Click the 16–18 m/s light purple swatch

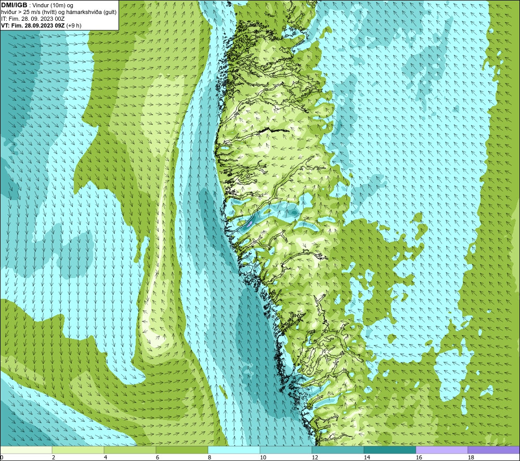tap(441, 450)
